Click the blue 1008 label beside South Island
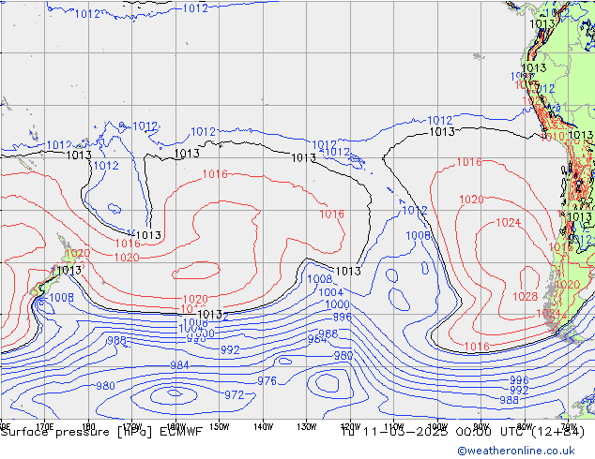This screenshot has width=595, height=459. coord(62,298)
